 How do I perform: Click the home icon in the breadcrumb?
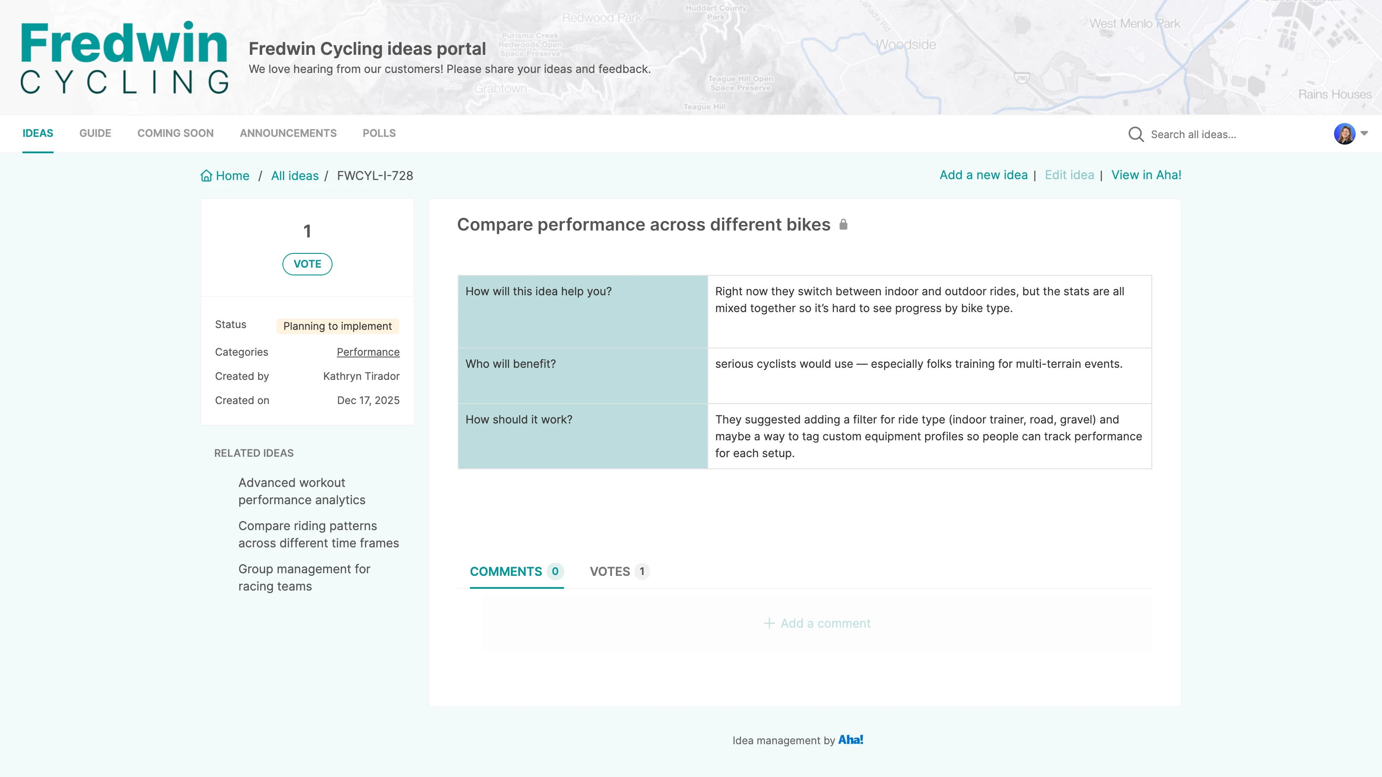click(x=206, y=175)
